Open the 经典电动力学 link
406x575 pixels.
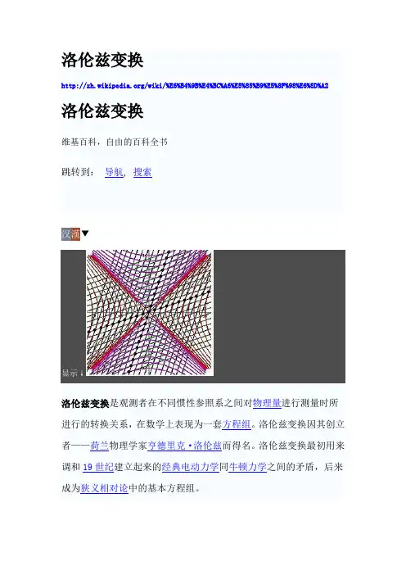coord(190,467)
